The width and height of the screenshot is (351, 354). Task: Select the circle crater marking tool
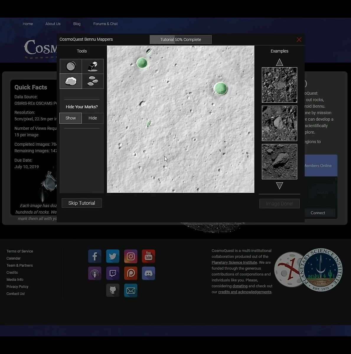tap(71, 66)
